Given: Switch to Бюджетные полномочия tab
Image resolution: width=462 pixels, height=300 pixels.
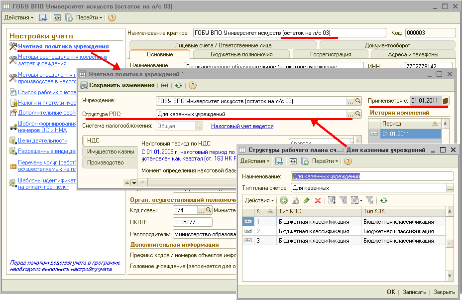Looking at the screenshot, I should point(241,54).
